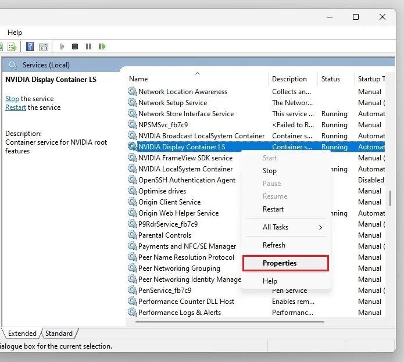Click the Show/Hide Action Pane toolbar icon
The width and height of the screenshot is (404, 362).
coord(44,47)
